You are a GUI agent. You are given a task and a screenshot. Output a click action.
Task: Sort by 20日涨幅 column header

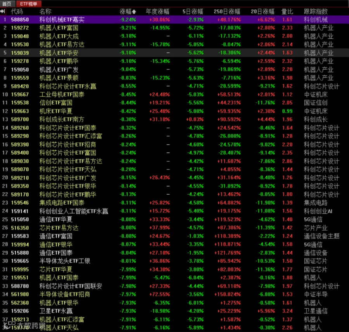pyautogui.click(x=263, y=11)
